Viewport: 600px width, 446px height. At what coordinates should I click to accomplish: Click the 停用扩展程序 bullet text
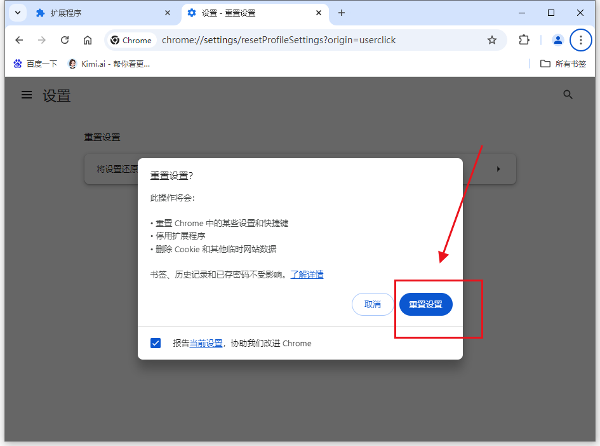click(x=180, y=236)
